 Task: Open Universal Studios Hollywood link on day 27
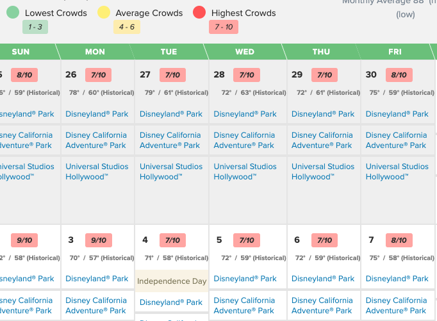[171, 172]
